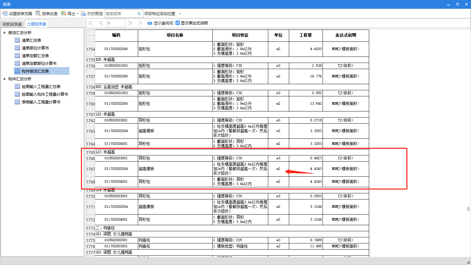Click the 表达式说明 column header

pyautogui.click(x=346, y=35)
